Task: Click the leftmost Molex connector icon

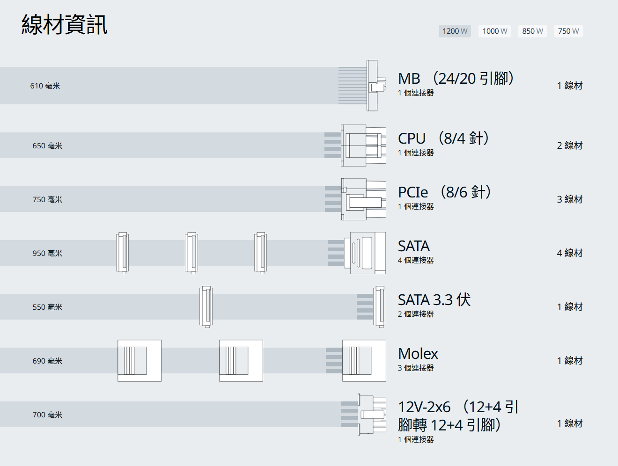Action: tap(140, 361)
